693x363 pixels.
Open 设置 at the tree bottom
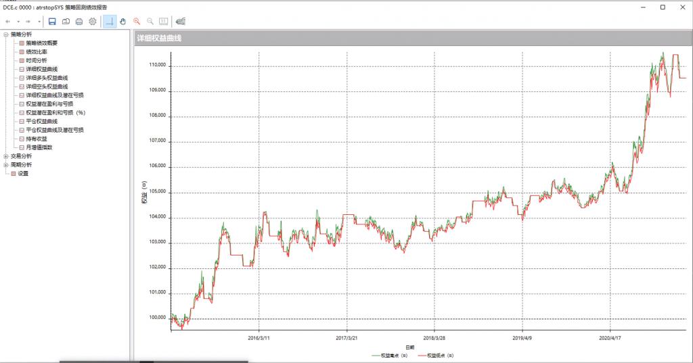[22, 174]
